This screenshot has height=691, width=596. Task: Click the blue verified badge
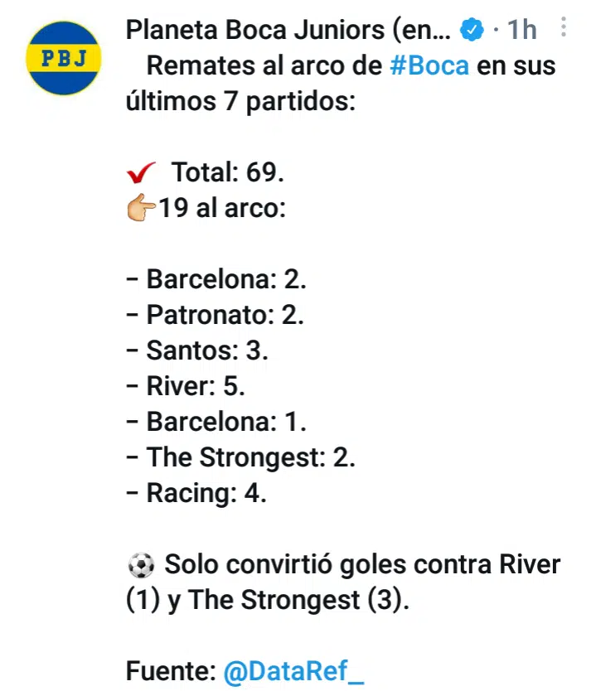pyautogui.click(x=472, y=31)
